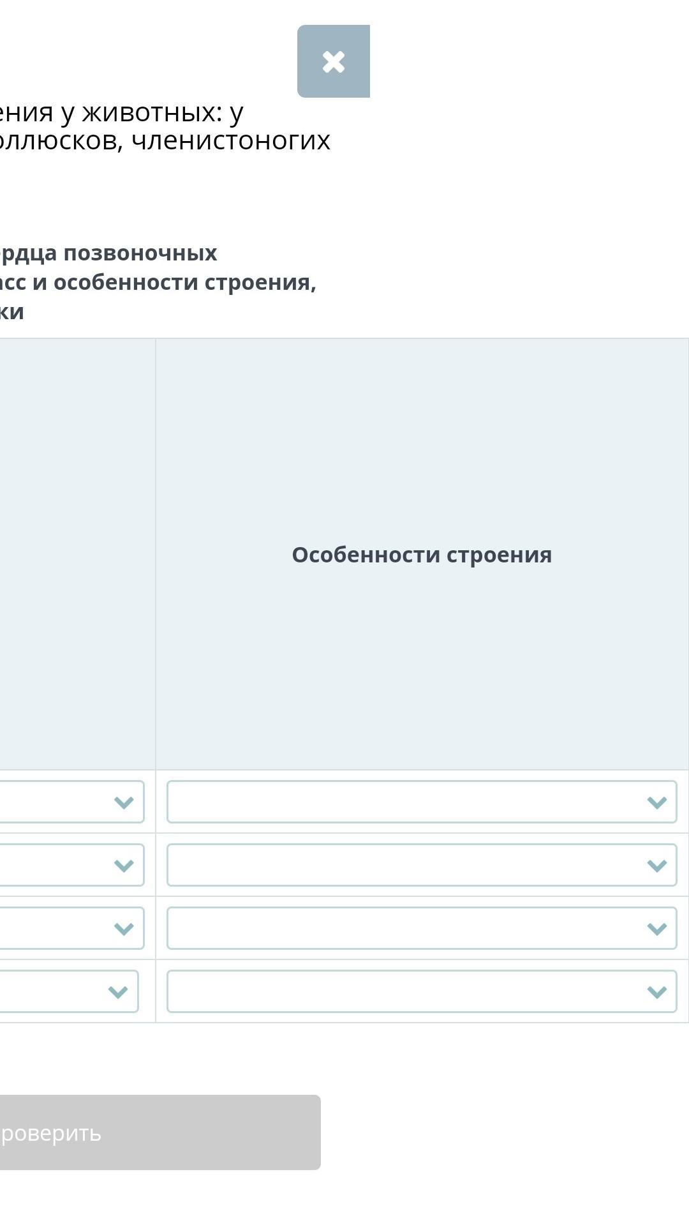Open the third empty select under Особенности строения
Viewport: 689px width, 1225px height.
click(x=408, y=928)
